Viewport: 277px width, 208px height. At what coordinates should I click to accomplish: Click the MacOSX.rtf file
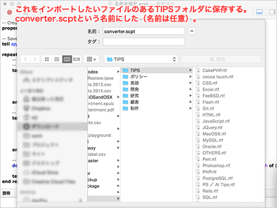214,134
